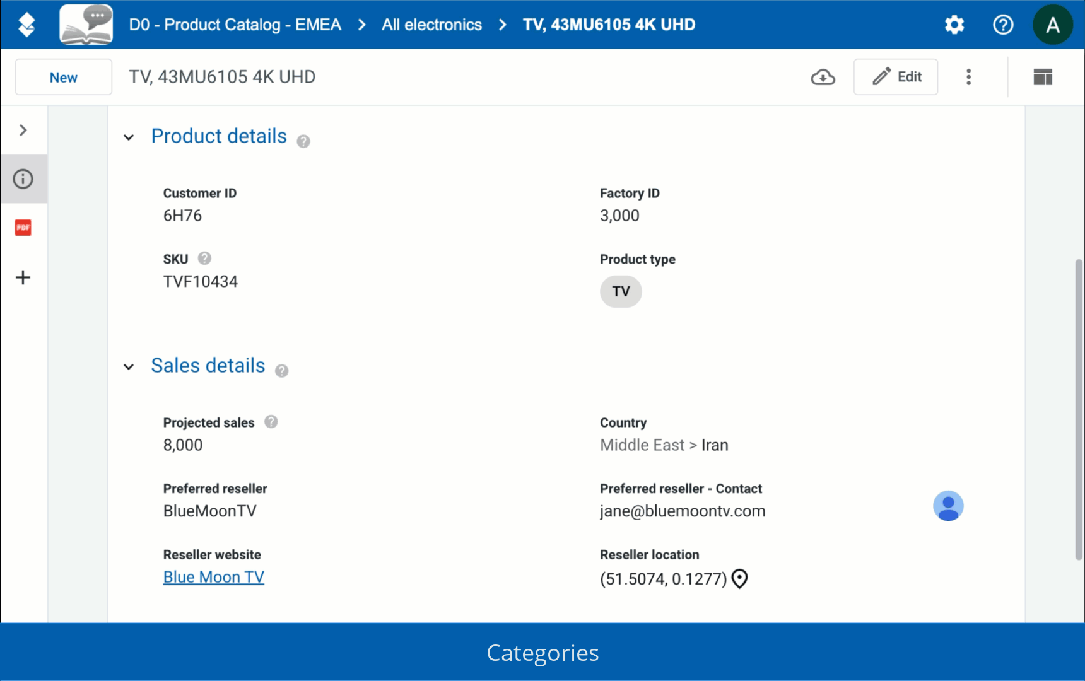This screenshot has width=1085, height=681.
Task: Click the SKU value TVF10434
Action: tap(201, 281)
